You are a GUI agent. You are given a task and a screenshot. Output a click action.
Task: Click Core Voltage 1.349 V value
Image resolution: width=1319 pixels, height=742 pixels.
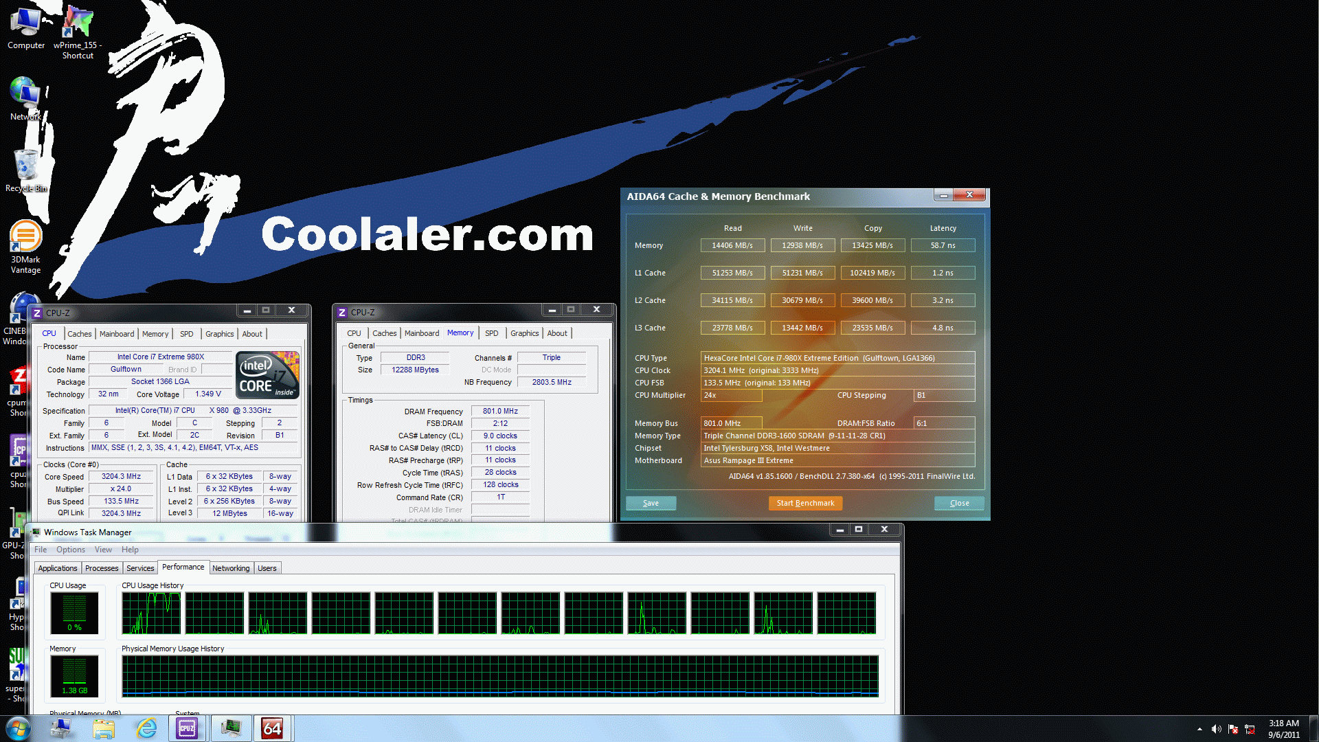point(208,394)
